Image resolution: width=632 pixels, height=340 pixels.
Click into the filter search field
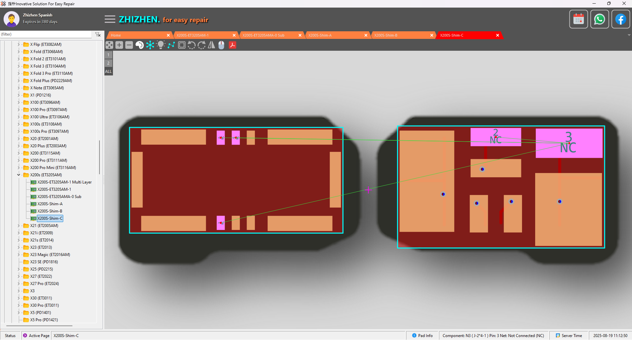[x=46, y=34]
